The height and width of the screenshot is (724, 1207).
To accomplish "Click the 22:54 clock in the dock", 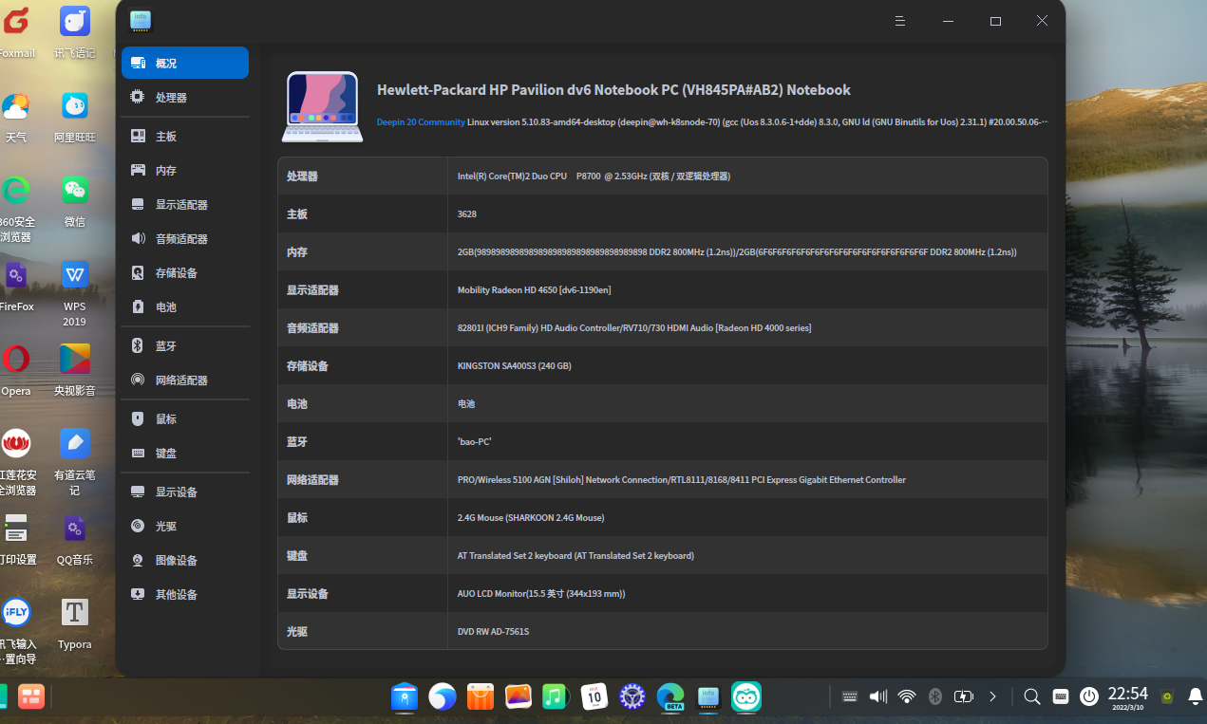I will [1128, 697].
